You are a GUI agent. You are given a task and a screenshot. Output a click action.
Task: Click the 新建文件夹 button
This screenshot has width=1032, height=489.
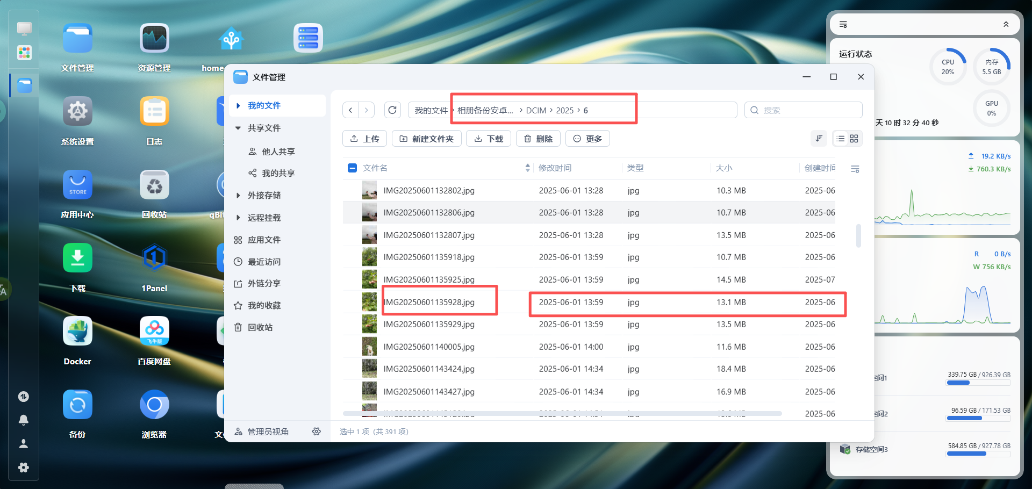click(427, 139)
